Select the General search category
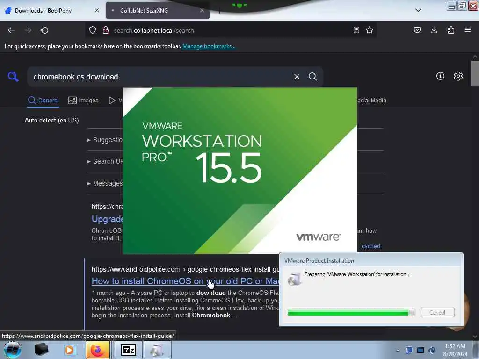 pyautogui.click(x=43, y=100)
